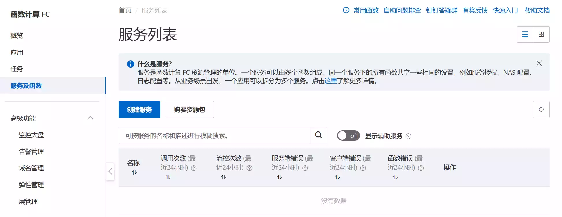Open 域名管理 under 高级功能
The height and width of the screenshot is (217, 562).
coord(31,168)
